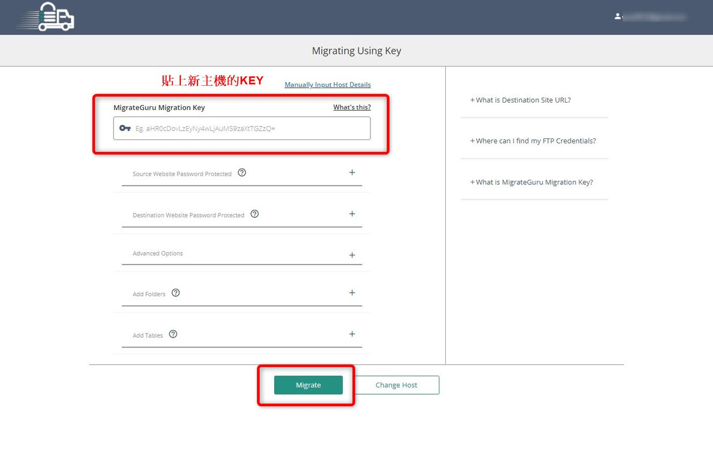This screenshot has height=461, width=713.
Task: Expand the Add Folders plus sign
Action: (x=352, y=293)
